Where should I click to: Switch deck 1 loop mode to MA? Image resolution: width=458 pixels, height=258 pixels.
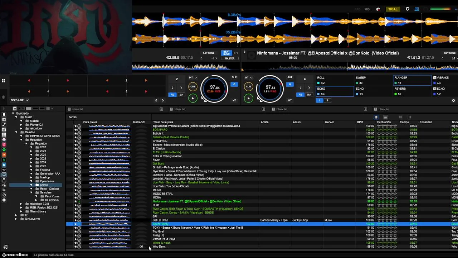(x=181, y=95)
